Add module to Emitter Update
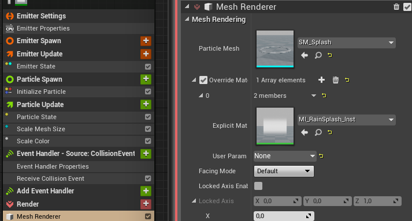 (146, 54)
